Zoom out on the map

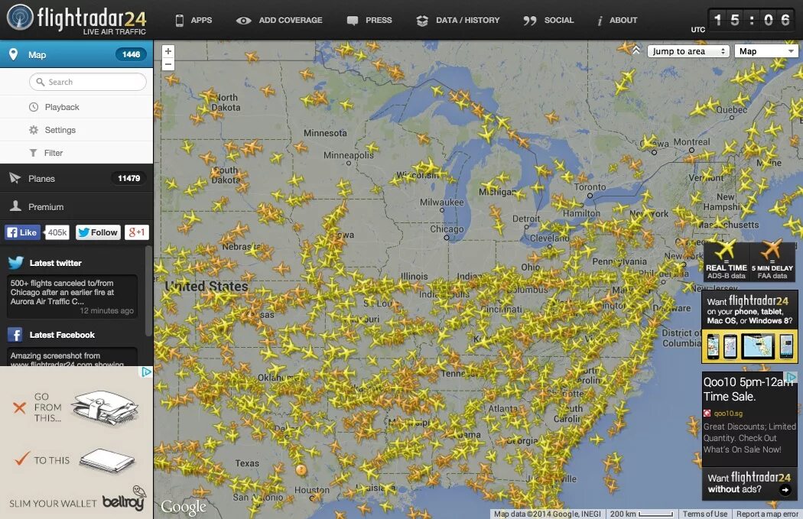[167, 64]
